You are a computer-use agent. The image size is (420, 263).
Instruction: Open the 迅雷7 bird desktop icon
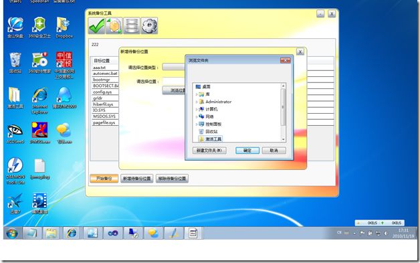tap(15, 203)
